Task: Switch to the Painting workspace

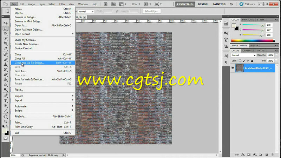Action: [219, 4]
